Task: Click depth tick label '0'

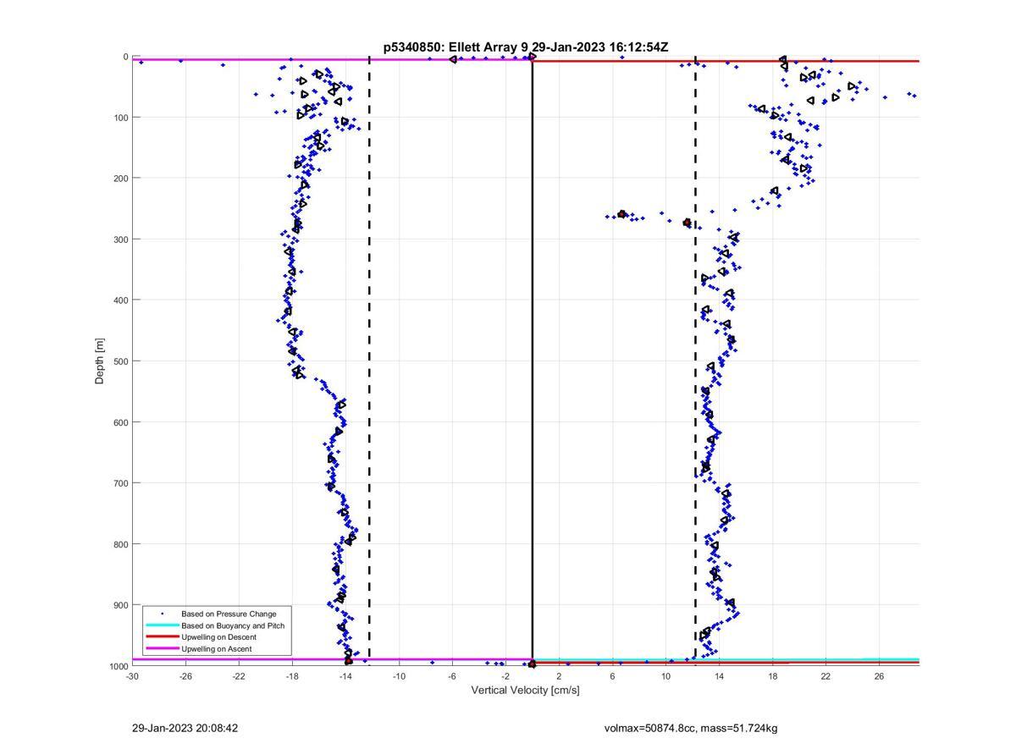Action: pyautogui.click(x=126, y=57)
